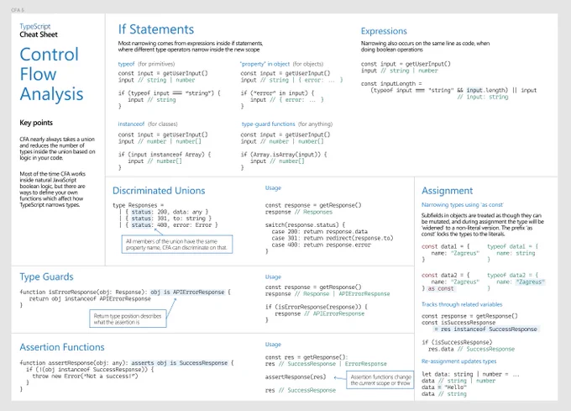Click 'const res = getResponse():' line
571x411 pixels.
[x=306, y=357]
